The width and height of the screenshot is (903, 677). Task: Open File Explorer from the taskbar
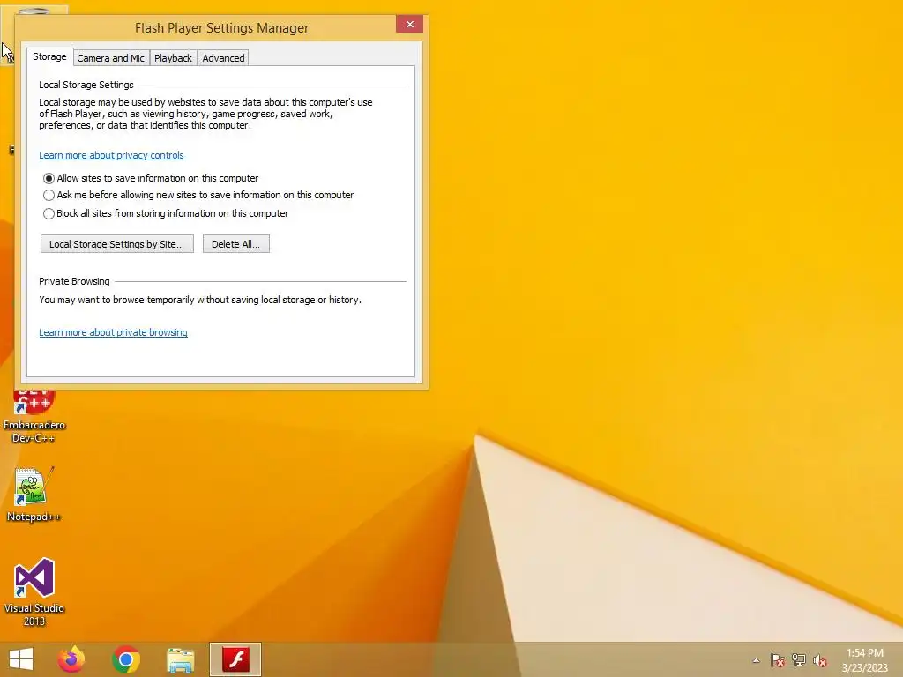180,659
